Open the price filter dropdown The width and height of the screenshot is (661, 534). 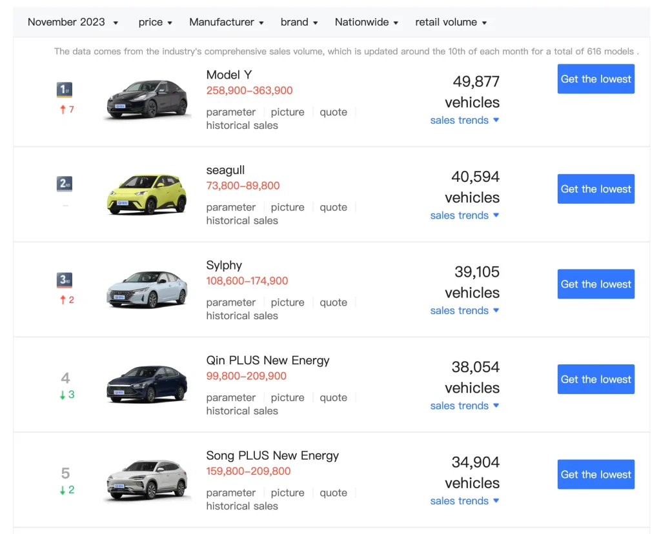point(155,22)
